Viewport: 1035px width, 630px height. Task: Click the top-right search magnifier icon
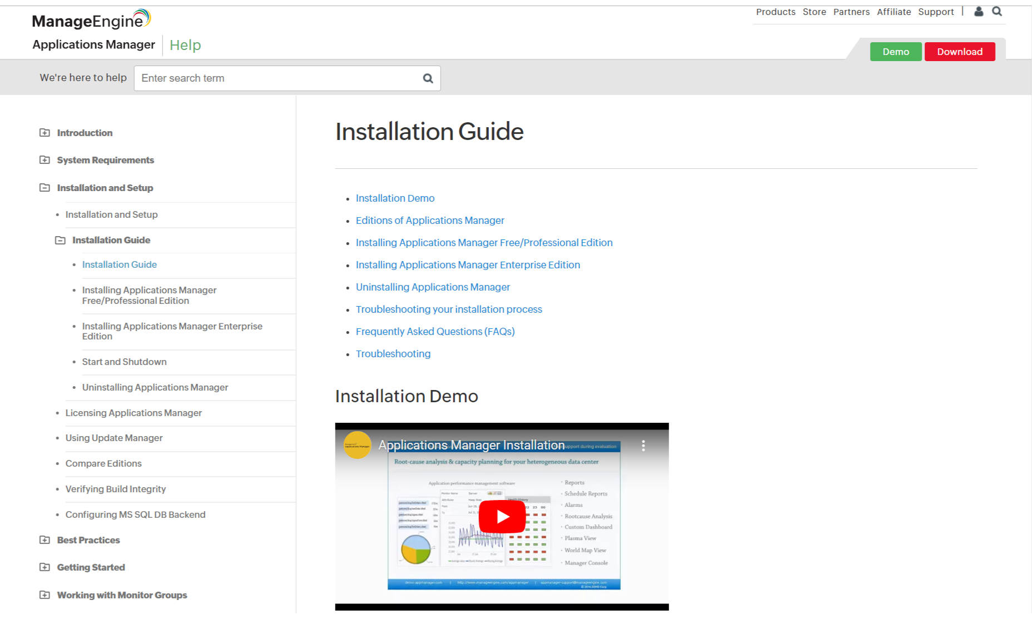click(997, 11)
